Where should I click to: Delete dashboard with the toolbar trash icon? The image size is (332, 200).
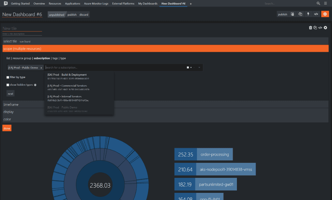click(292, 14)
